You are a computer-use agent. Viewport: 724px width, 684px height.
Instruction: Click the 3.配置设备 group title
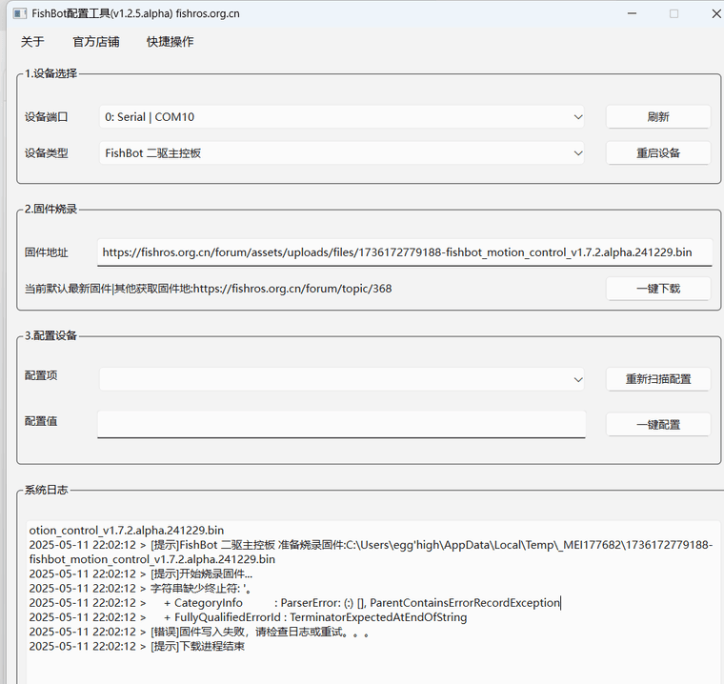(x=50, y=335)
